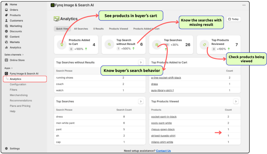Viewport: 267px width, 154px height.
Task: Open a-line-pocket-shift-black product link
Action: pos(166,78)
